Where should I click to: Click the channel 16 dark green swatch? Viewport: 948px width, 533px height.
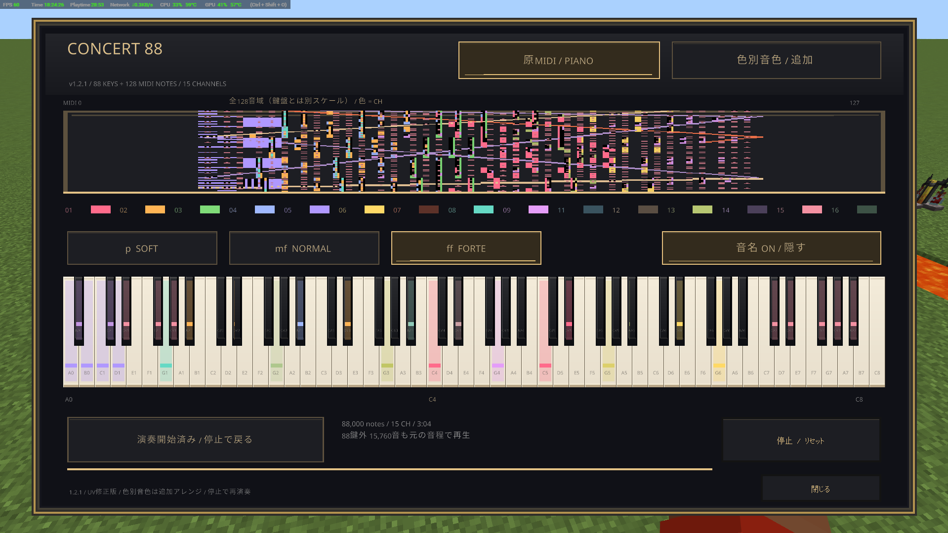tap(867, 209)
